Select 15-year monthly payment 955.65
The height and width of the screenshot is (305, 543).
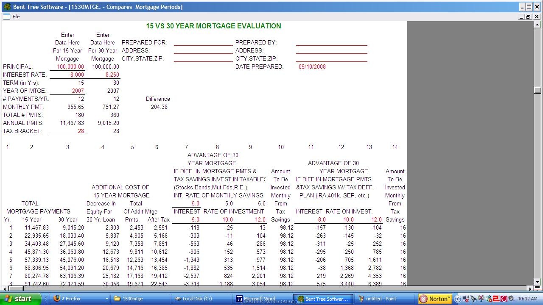click(x=76, y=107)
